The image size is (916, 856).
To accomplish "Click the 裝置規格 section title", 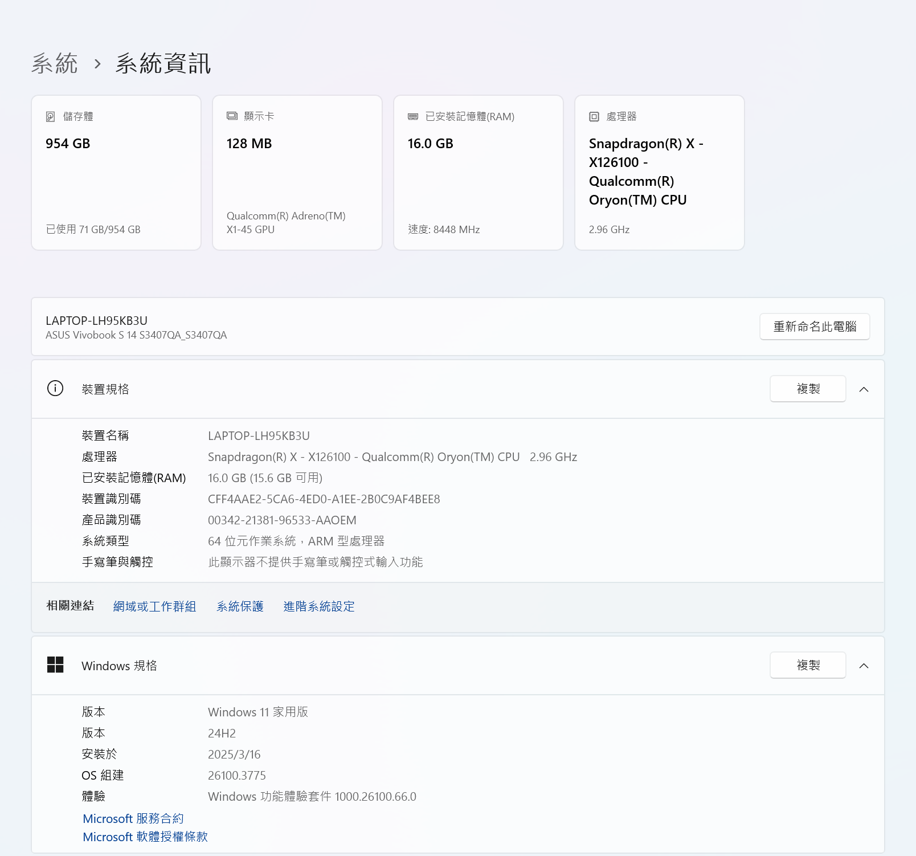I will tap(105, 389).
